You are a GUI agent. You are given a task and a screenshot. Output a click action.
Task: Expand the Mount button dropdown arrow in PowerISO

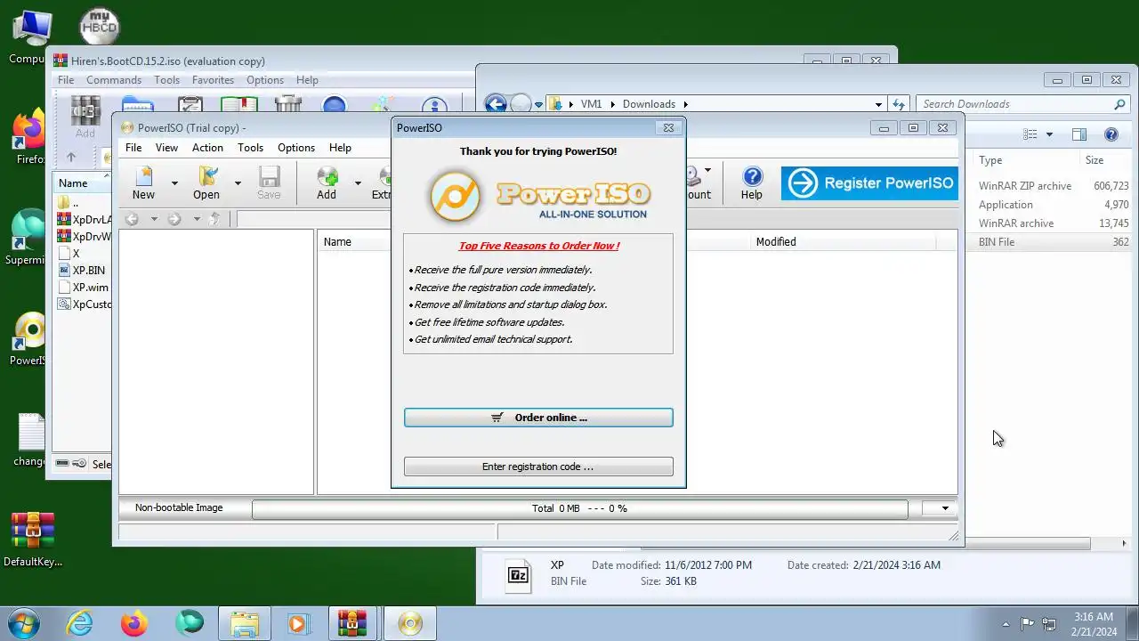[707, 170]
